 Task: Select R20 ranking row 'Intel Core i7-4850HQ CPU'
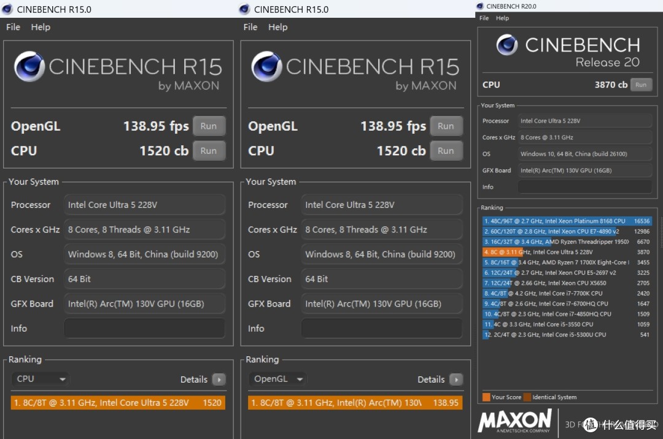coord(567,314)
